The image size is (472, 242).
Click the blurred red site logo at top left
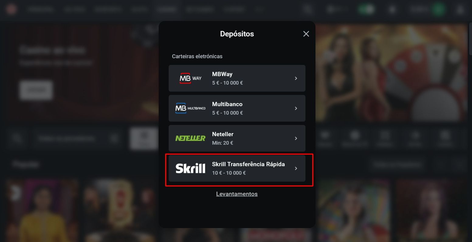(x=11, y=9)
